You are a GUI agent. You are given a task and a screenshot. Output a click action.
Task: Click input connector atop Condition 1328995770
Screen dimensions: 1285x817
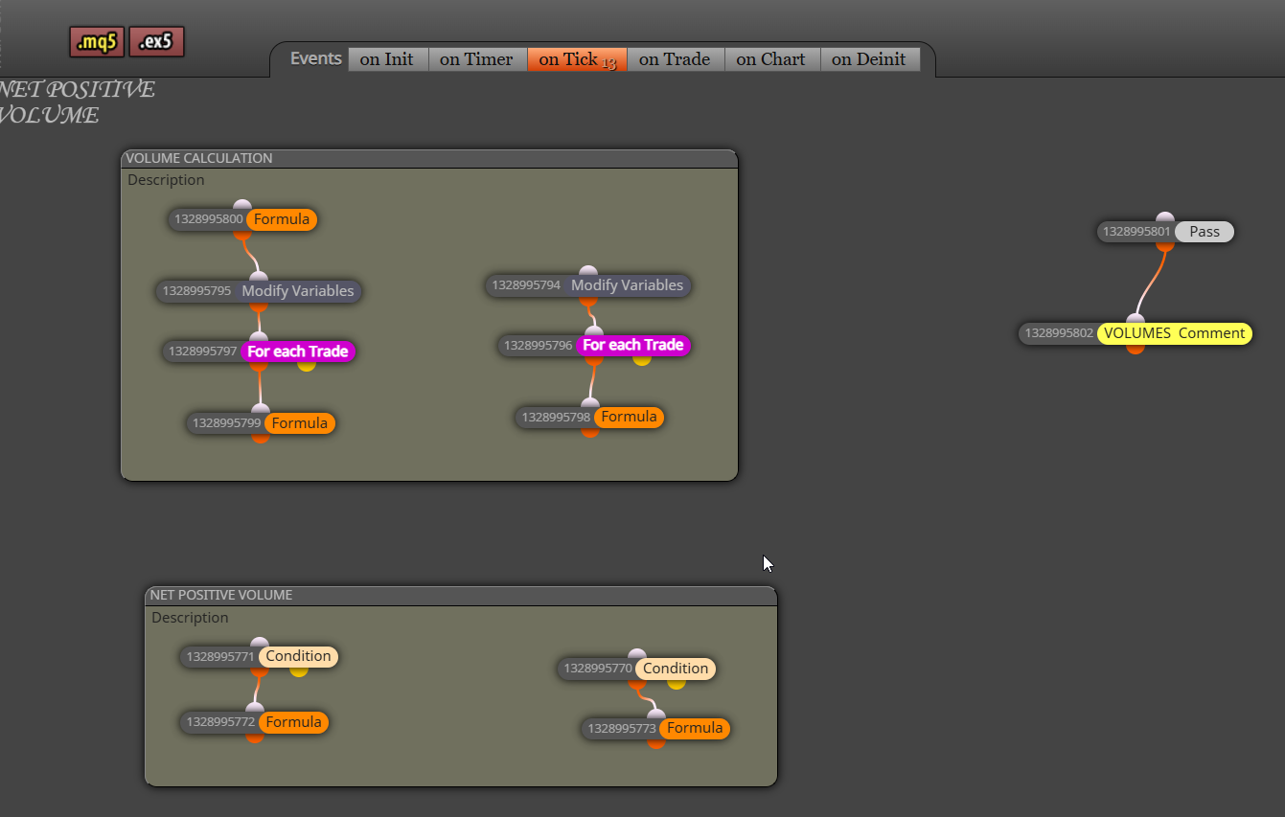(x=637, y=655)
